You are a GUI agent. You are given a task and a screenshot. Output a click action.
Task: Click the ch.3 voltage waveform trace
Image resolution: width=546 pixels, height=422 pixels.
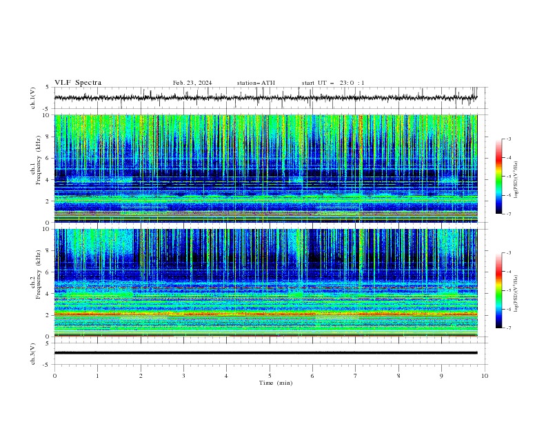(265, 353)
